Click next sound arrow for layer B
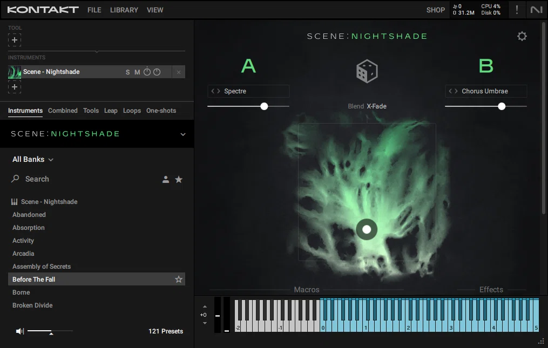Viewport: 548px width, 348px height. pyautogui.click(x=456, y=91)
